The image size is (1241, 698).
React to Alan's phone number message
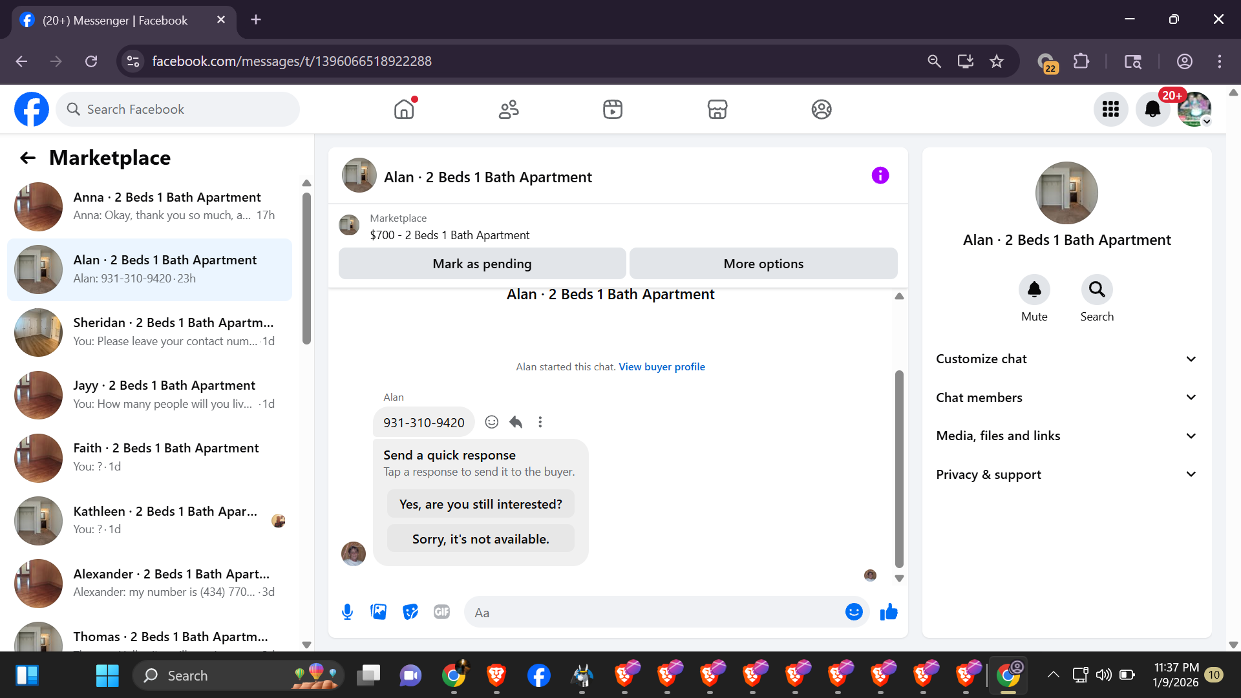click(x=492, y=422)
